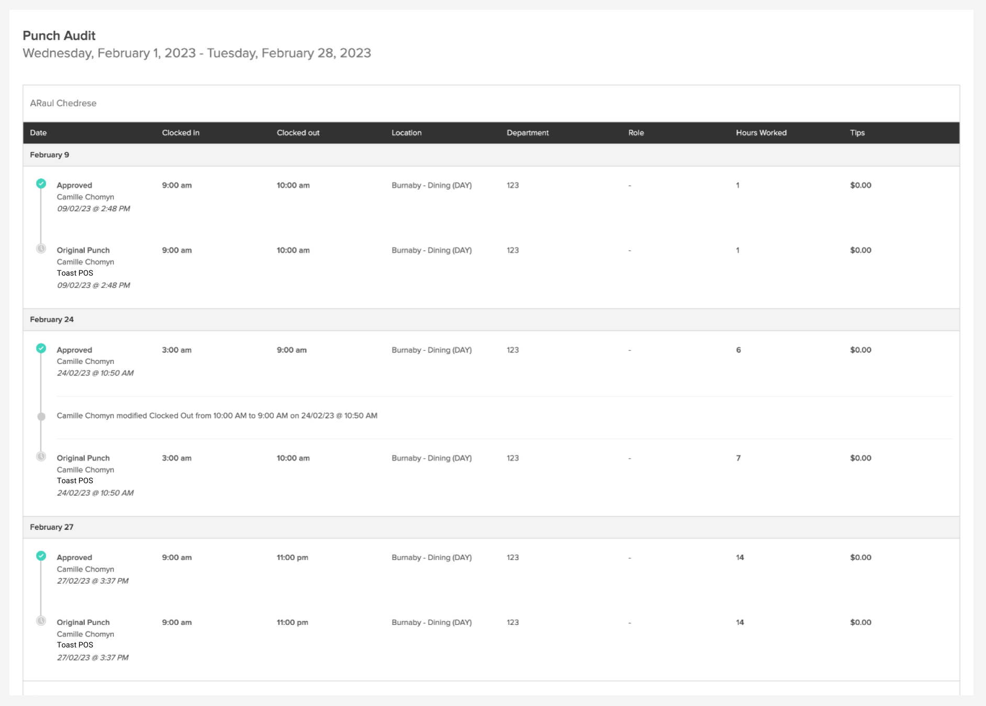Click the Location column header

click(x=406, y=133)
